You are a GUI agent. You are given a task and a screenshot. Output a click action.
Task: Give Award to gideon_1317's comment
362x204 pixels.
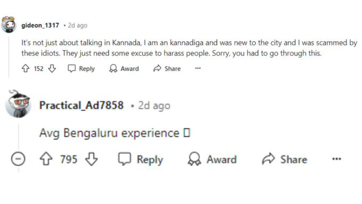[124, 69]
